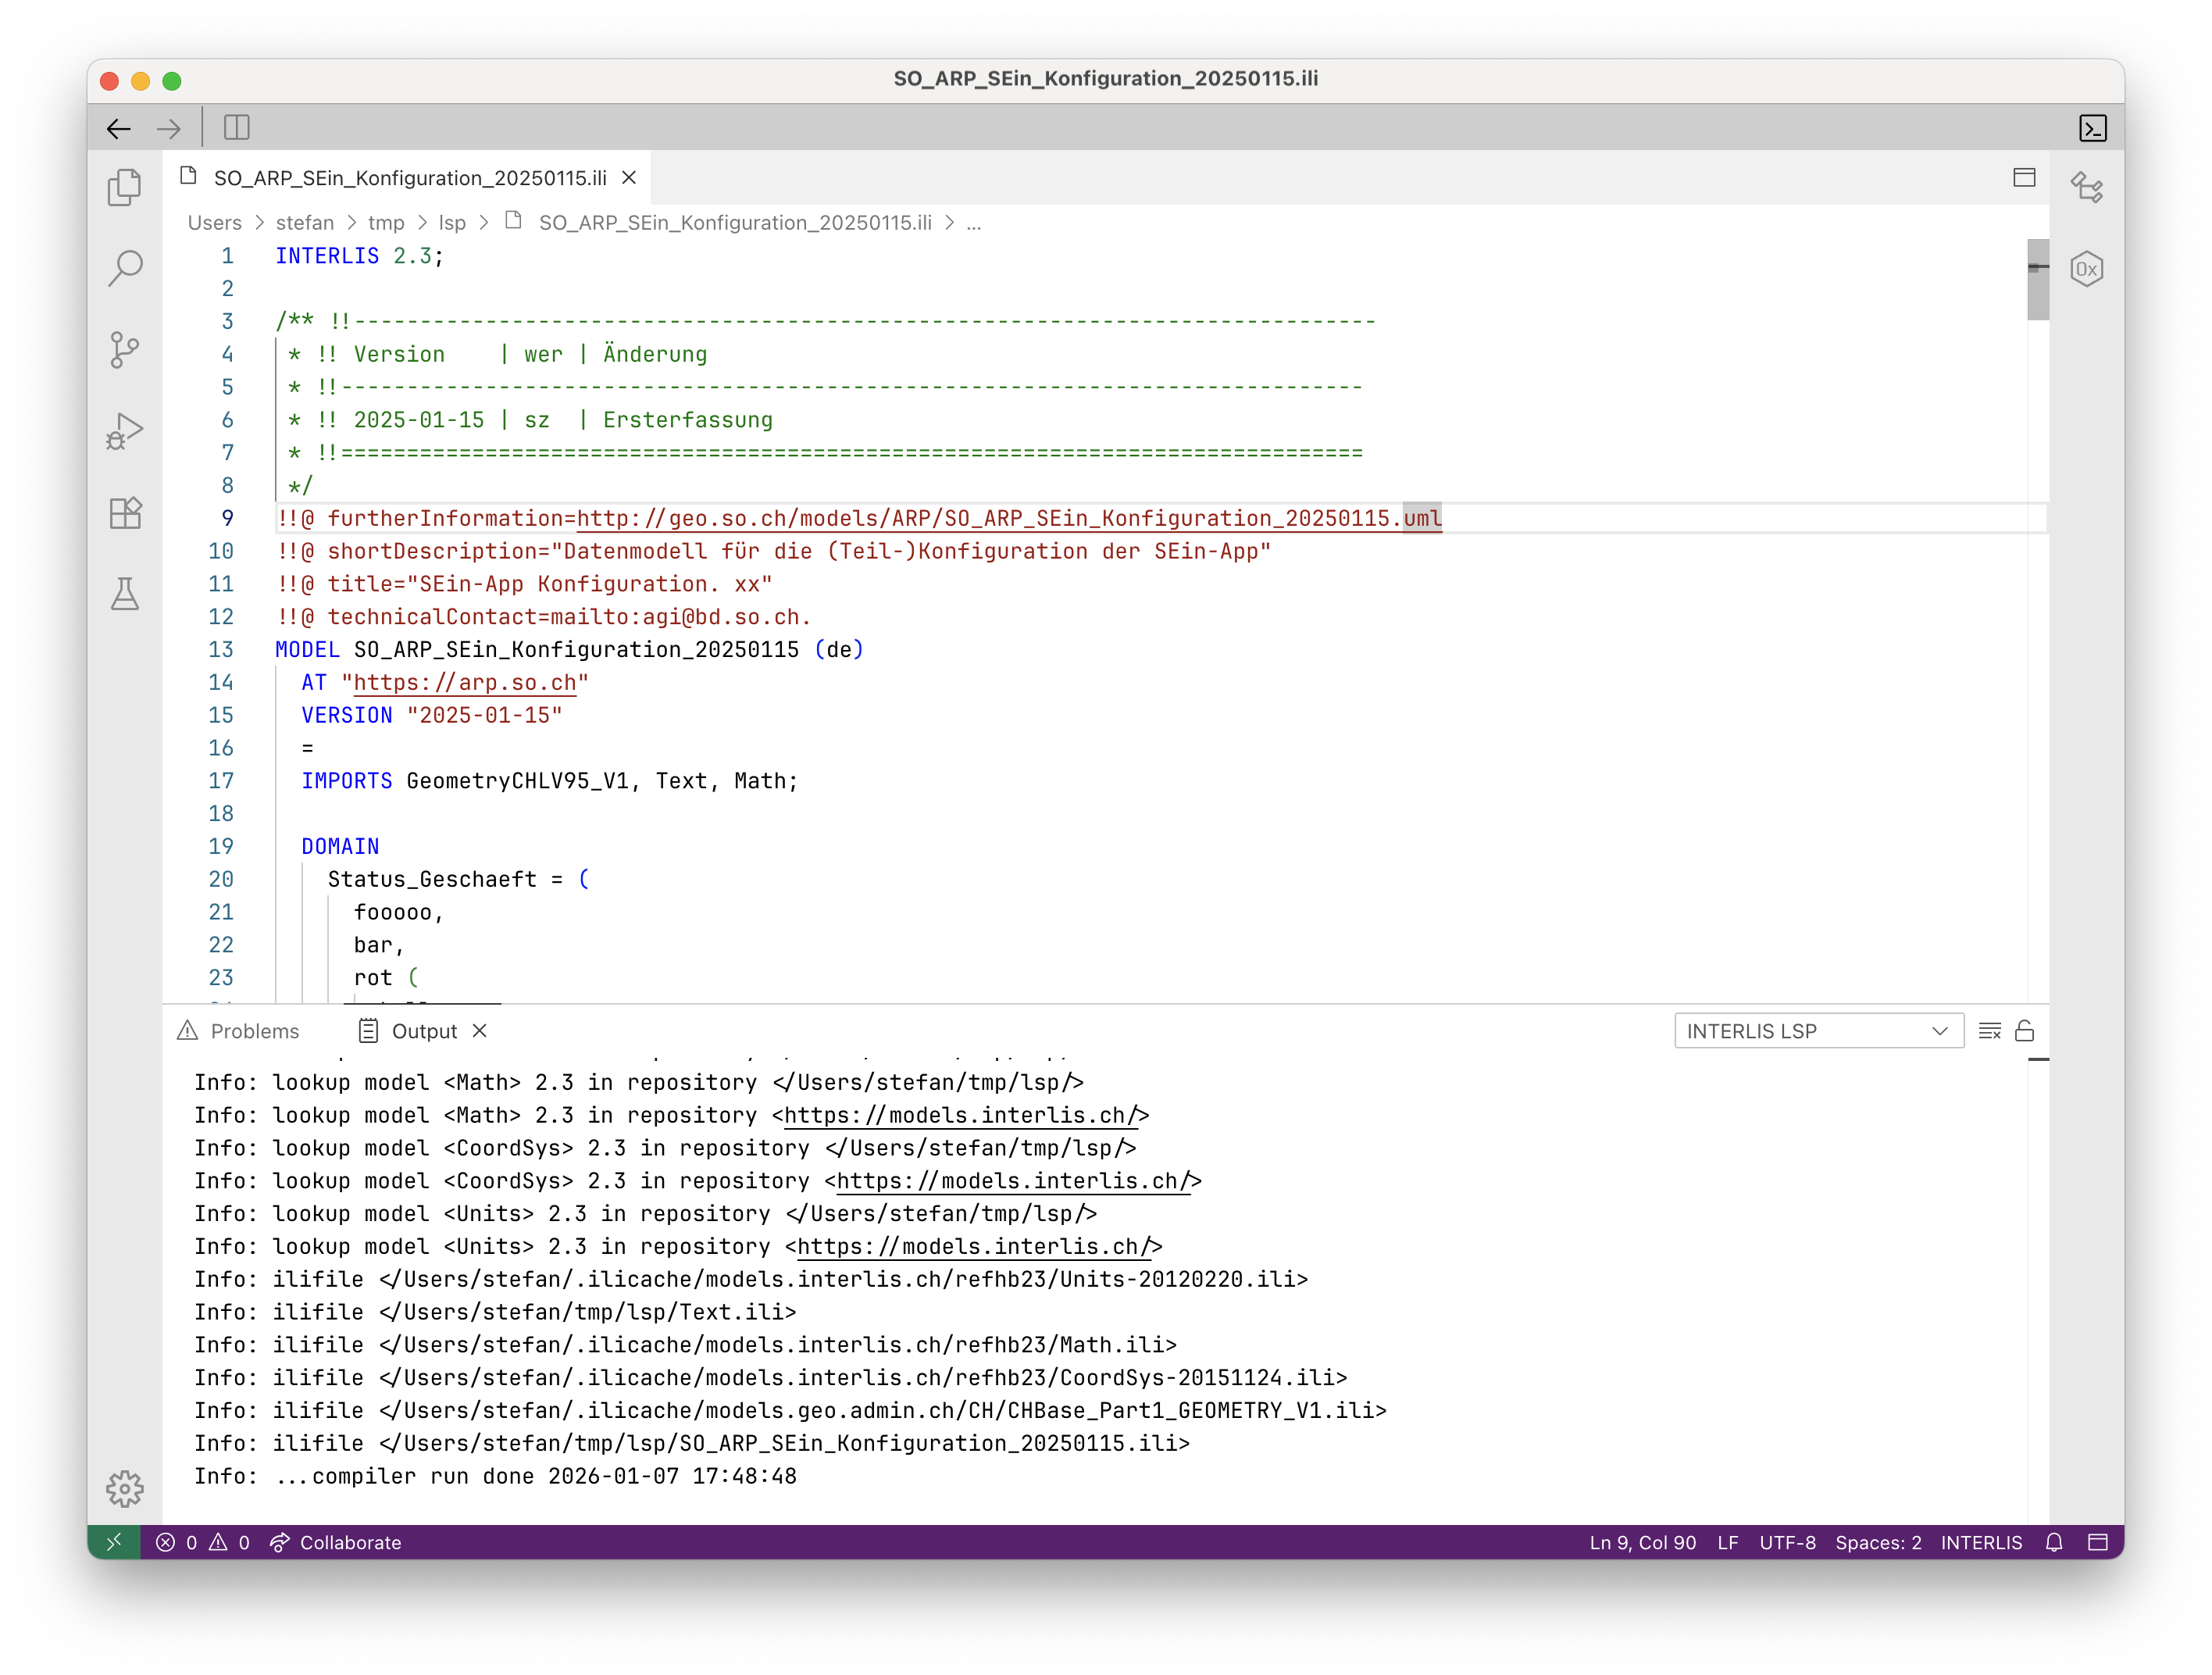2212x1675 pixels.
Task: Open the Search view
Action: [x=125, y=268]
